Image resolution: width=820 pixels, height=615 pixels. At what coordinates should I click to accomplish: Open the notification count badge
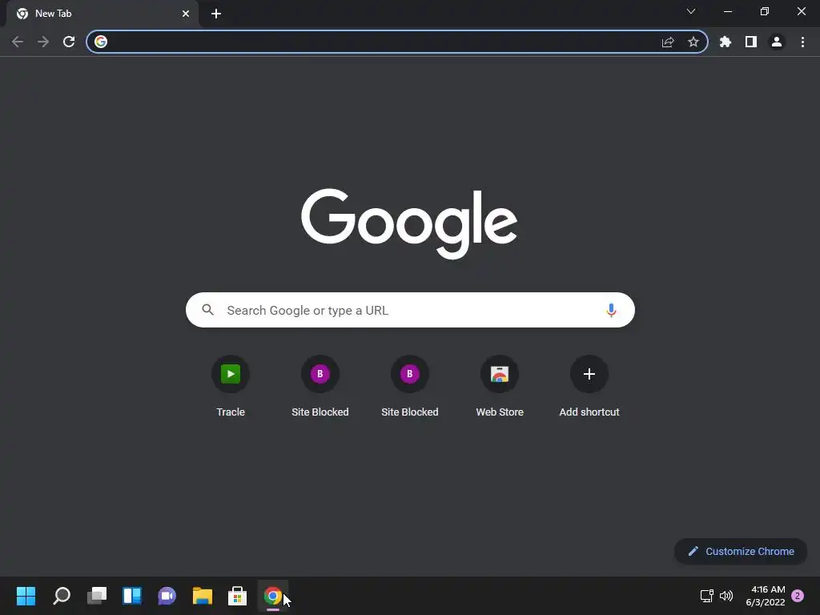click(x=798, y=596)
